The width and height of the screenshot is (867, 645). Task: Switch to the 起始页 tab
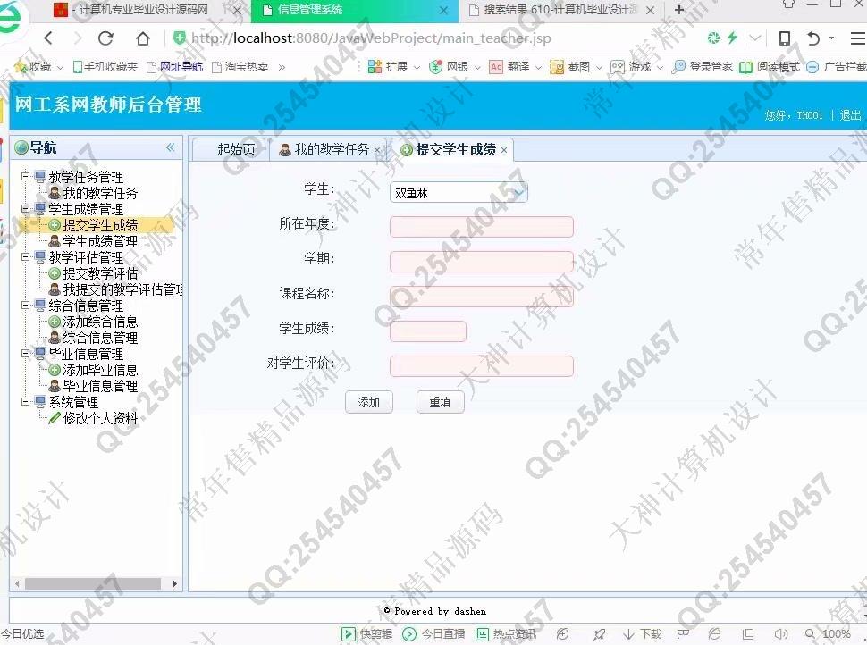pyautogui.click(x=236, y=150)
